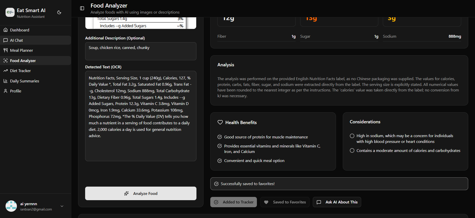Screen dimensions: 475x218
Task: Click 'Convenient and quick meal option' text
Action: coord(254,161)
